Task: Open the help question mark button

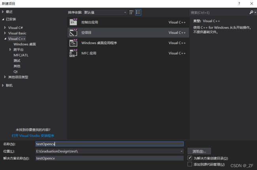Action: point(239,4)
